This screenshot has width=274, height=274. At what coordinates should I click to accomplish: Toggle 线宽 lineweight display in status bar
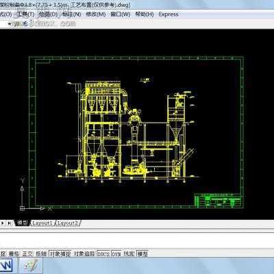129,253
